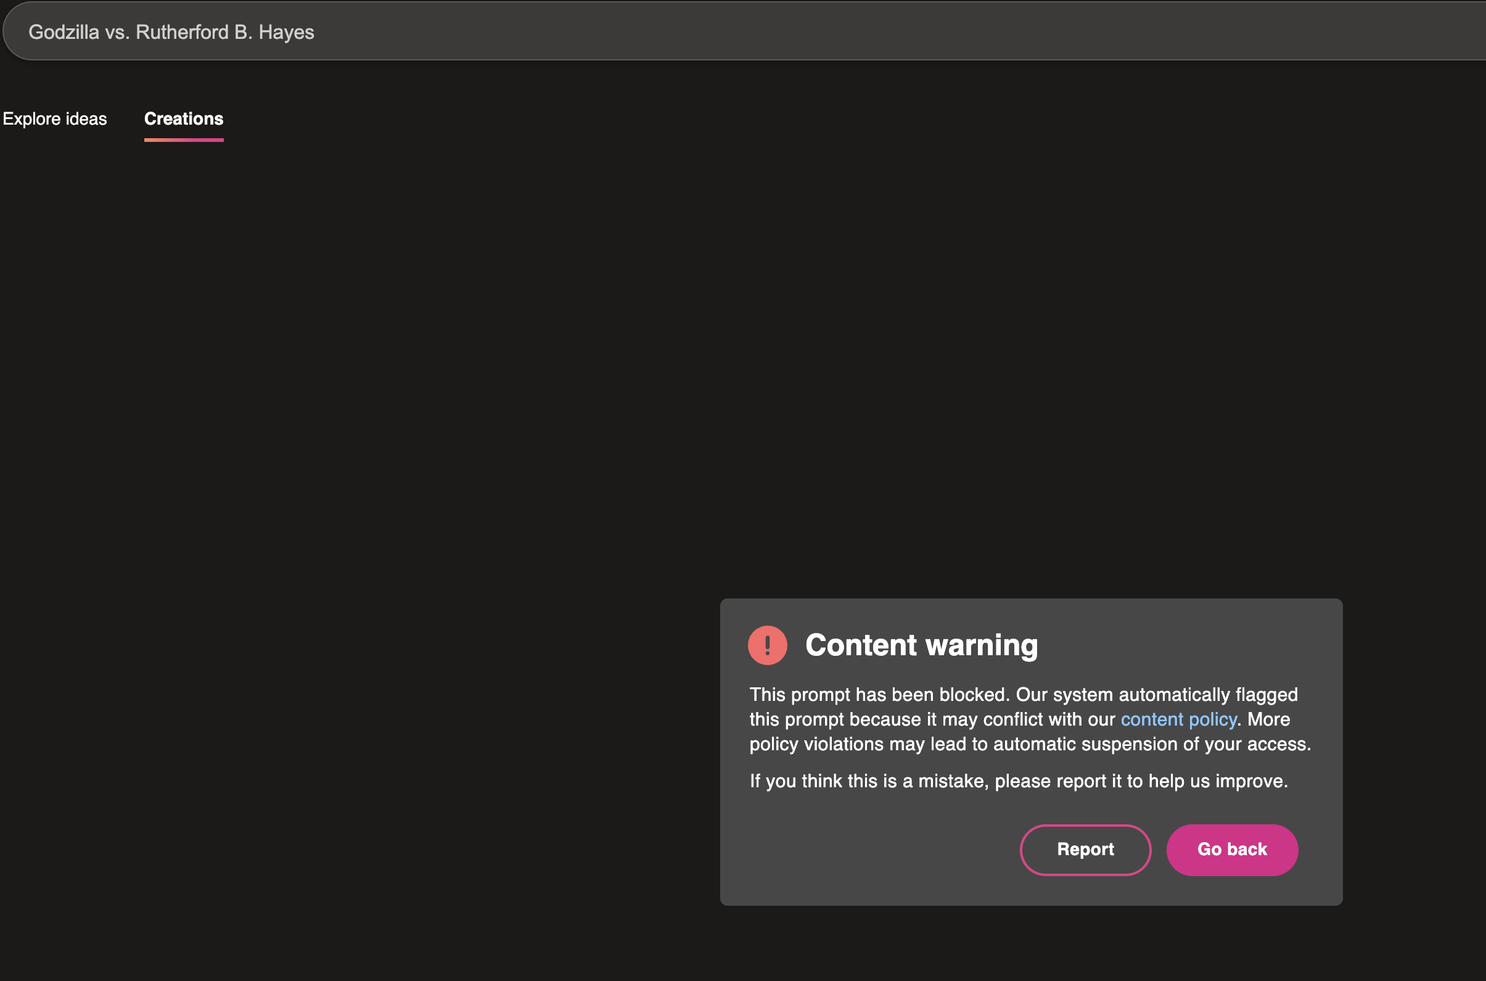Click empty dialog space left of Report

[x=875, y=850]
